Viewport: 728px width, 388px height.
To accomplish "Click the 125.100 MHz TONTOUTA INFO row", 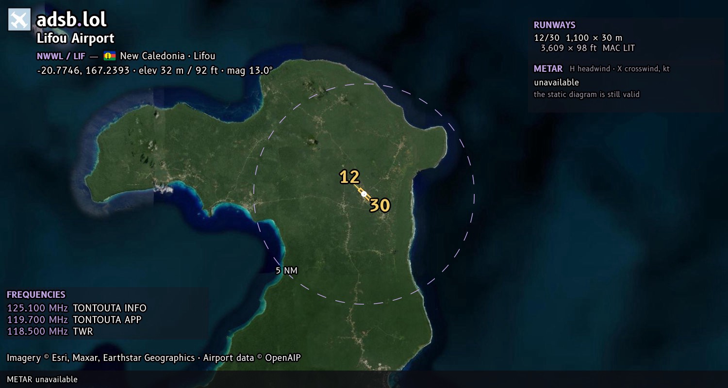I will coord(77,308).
